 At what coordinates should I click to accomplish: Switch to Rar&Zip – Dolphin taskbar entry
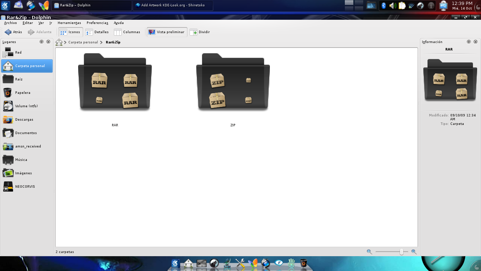(x=91, y=6)
